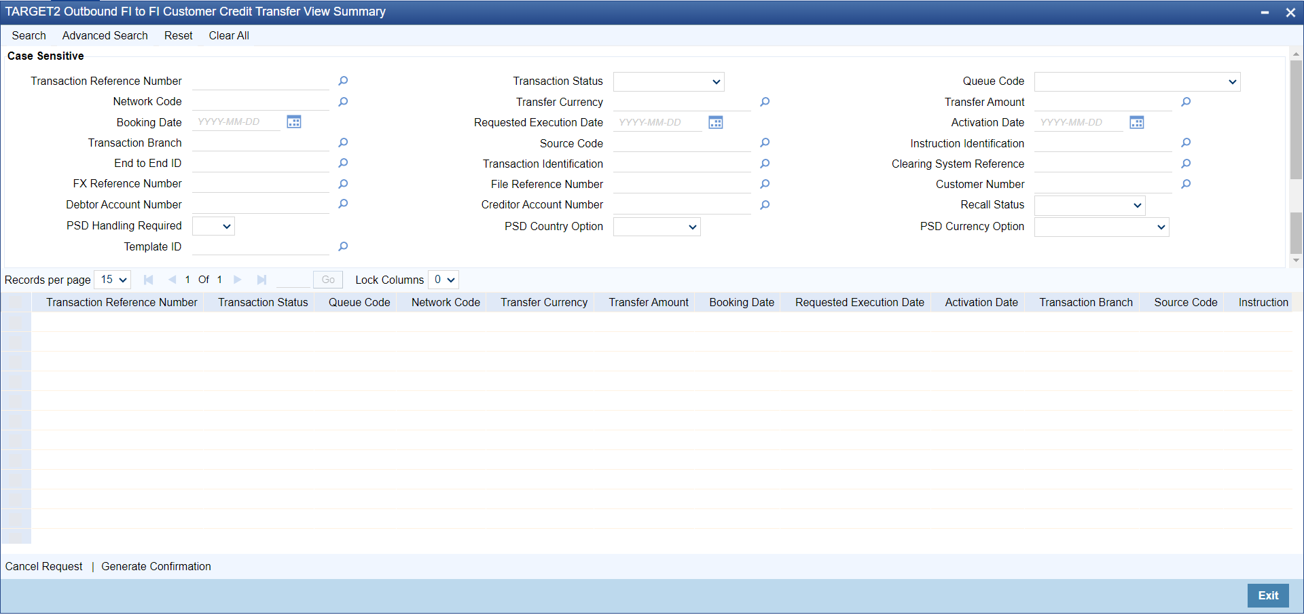Open lookup for FX Reference Number

(343, 184)
